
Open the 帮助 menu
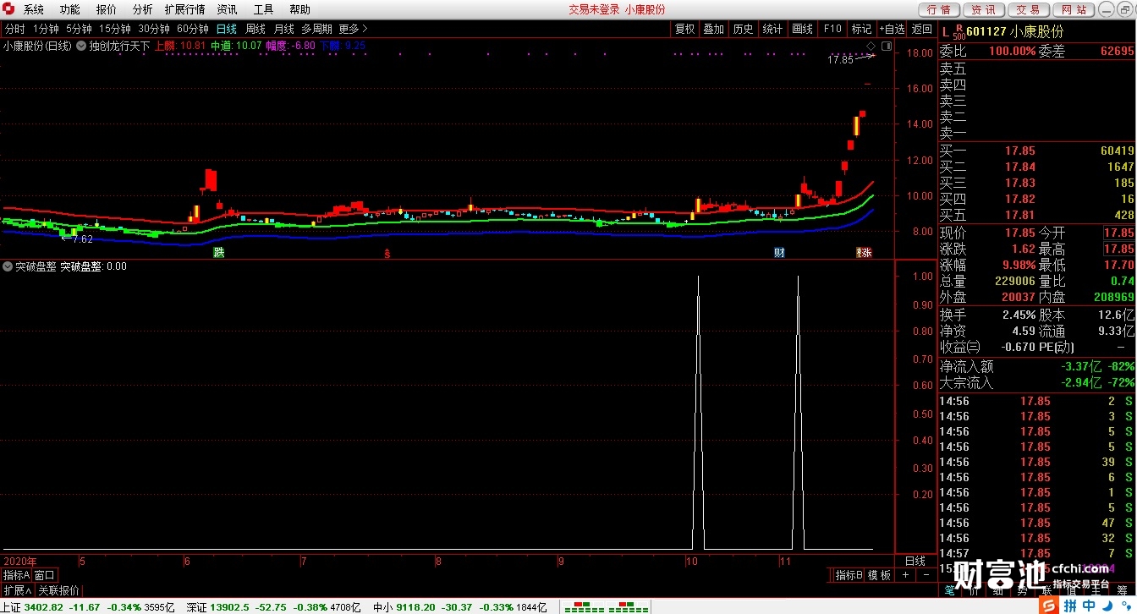coord(299,9)
